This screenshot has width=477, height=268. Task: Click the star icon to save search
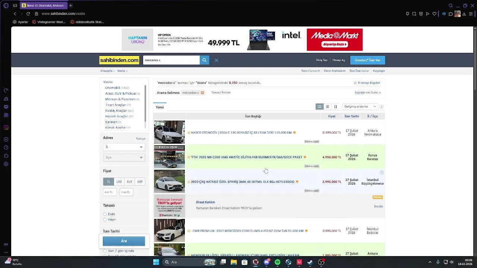(355, 83)
